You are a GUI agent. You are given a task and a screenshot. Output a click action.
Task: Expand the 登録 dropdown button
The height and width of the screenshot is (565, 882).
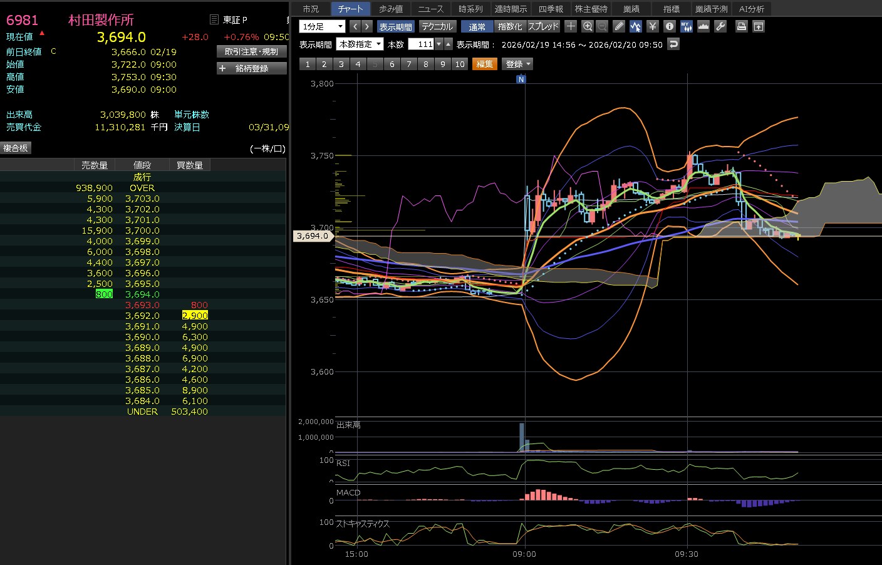point(518,64)
